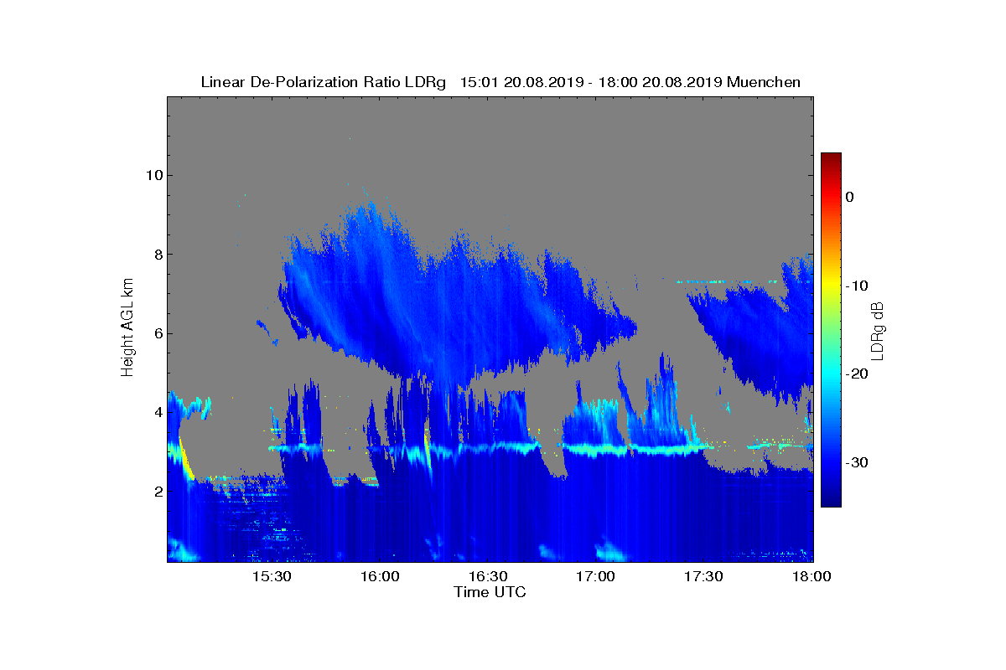
Task: Click the 16:30 time tick label
Action: [488, 577]
